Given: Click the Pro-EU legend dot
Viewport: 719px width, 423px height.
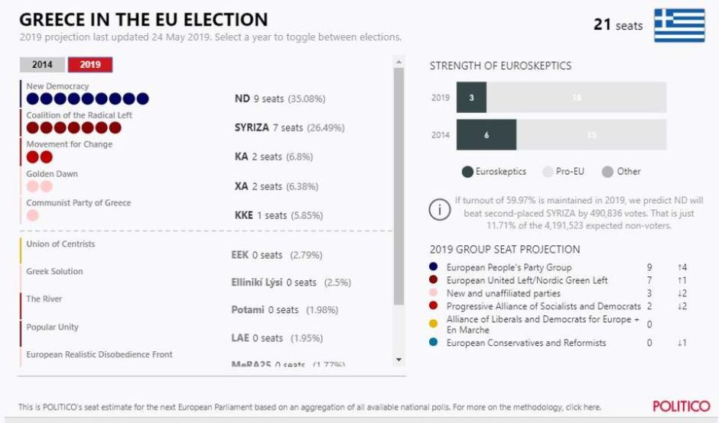Looking at the screenshot, I should click(x=548, y=172).
